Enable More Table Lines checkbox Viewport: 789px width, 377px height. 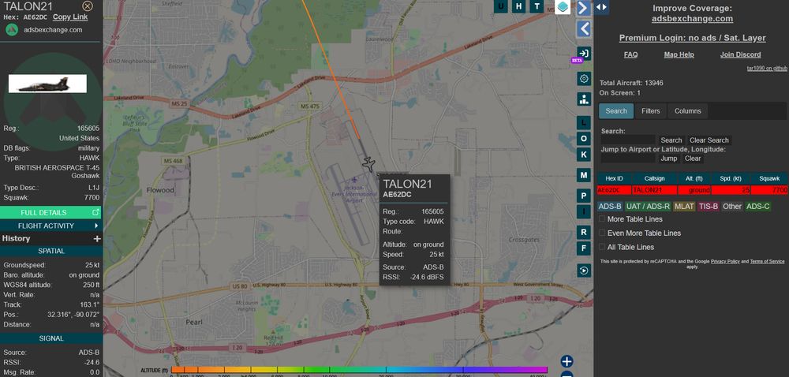tap(602, 219)
